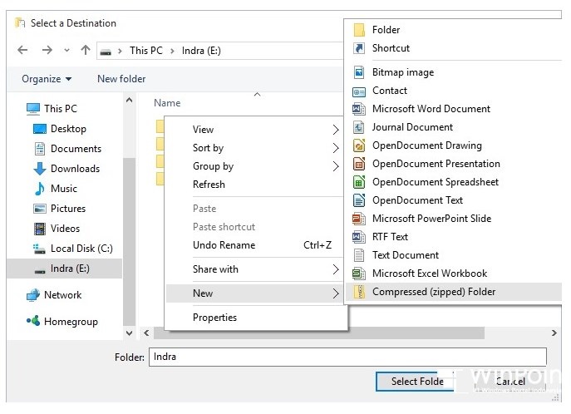
Task: Expand the Sort by submenu arrow
Action: pos(336,148)
